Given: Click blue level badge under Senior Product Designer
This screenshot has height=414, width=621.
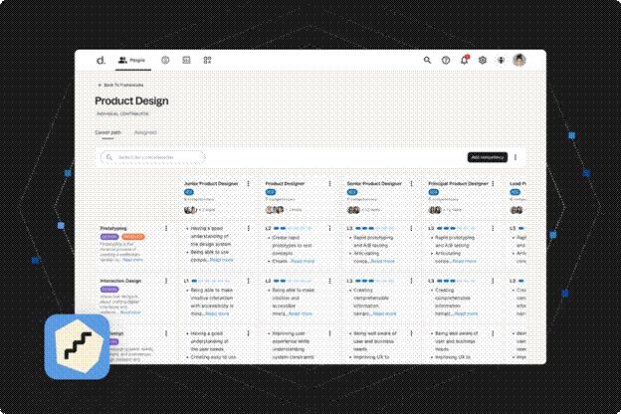Looking at the screenshot, I should tap(352, 192).
